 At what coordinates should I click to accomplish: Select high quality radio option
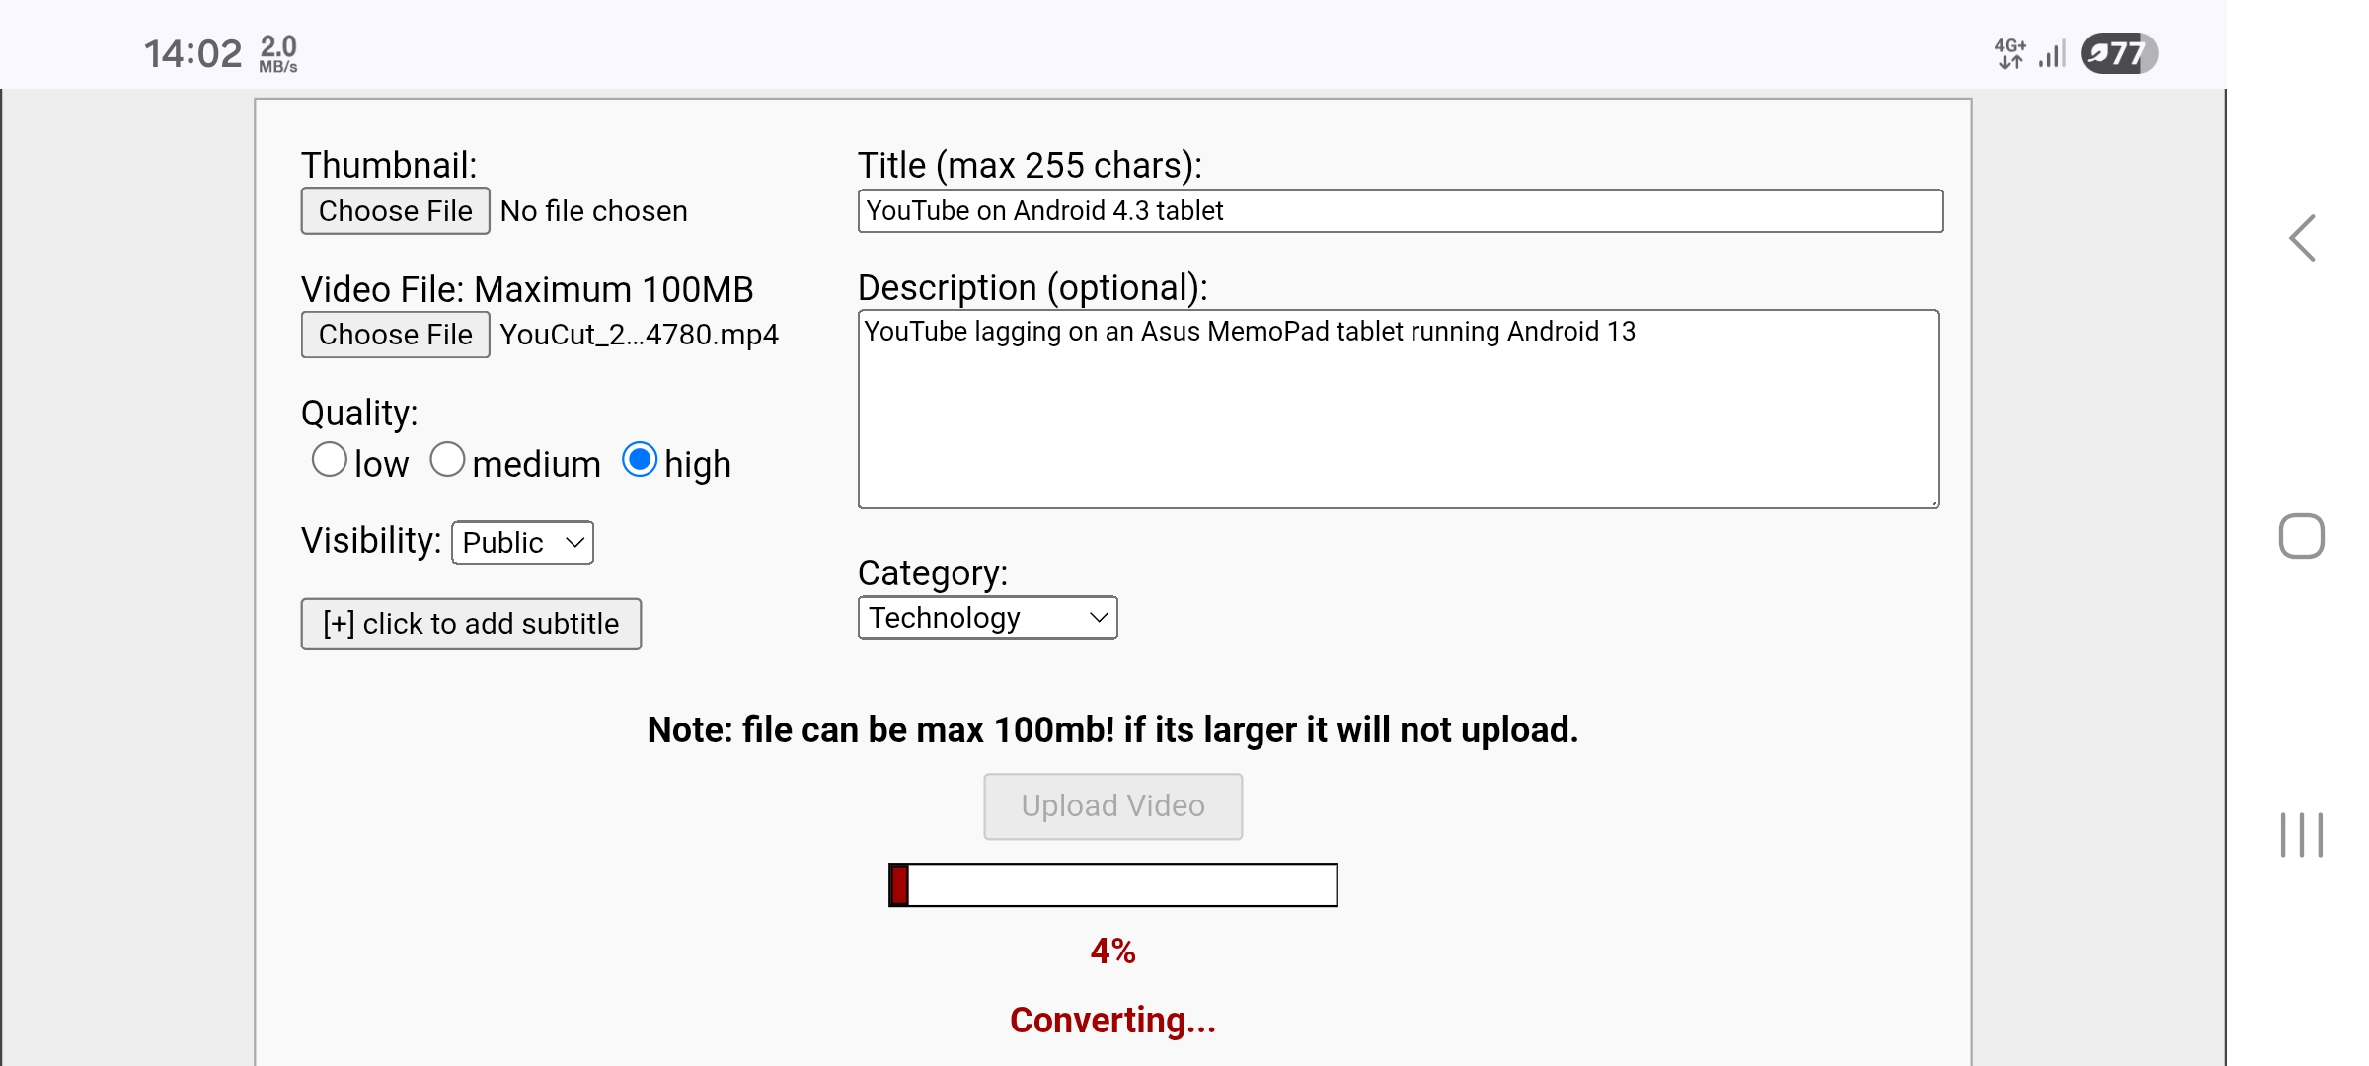(x=640, y=460)
